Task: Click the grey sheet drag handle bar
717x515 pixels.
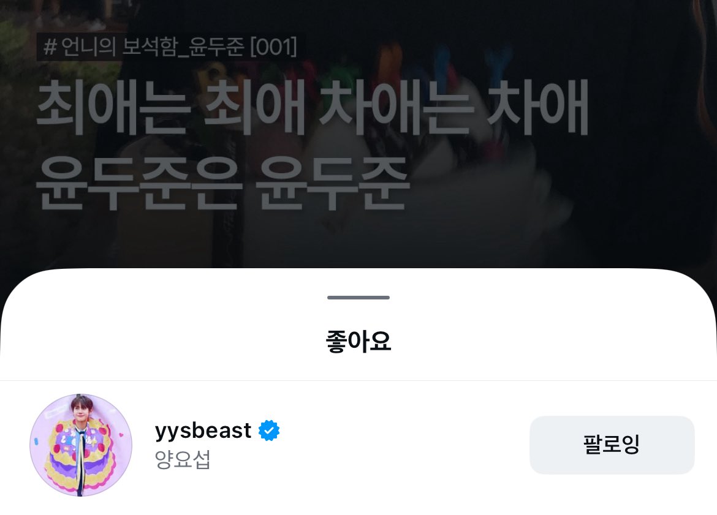Action: [358, 298]
